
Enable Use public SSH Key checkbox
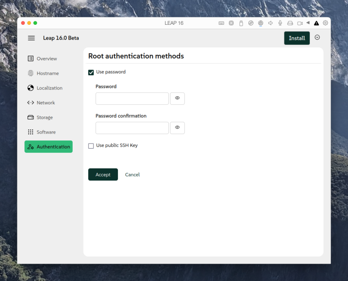[x=91, y=146]
